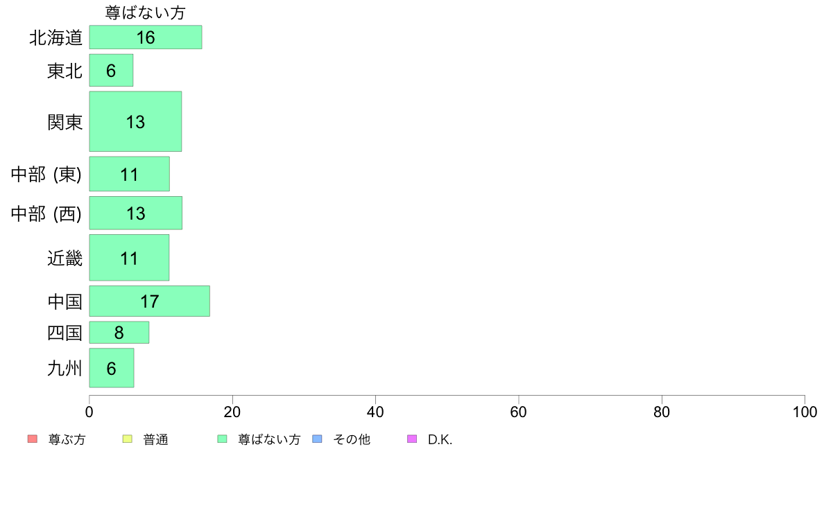This screenshot has width=824, height=510.
Task: Select the 北海道 bar showing 16
Action: (x=146, y=37)
